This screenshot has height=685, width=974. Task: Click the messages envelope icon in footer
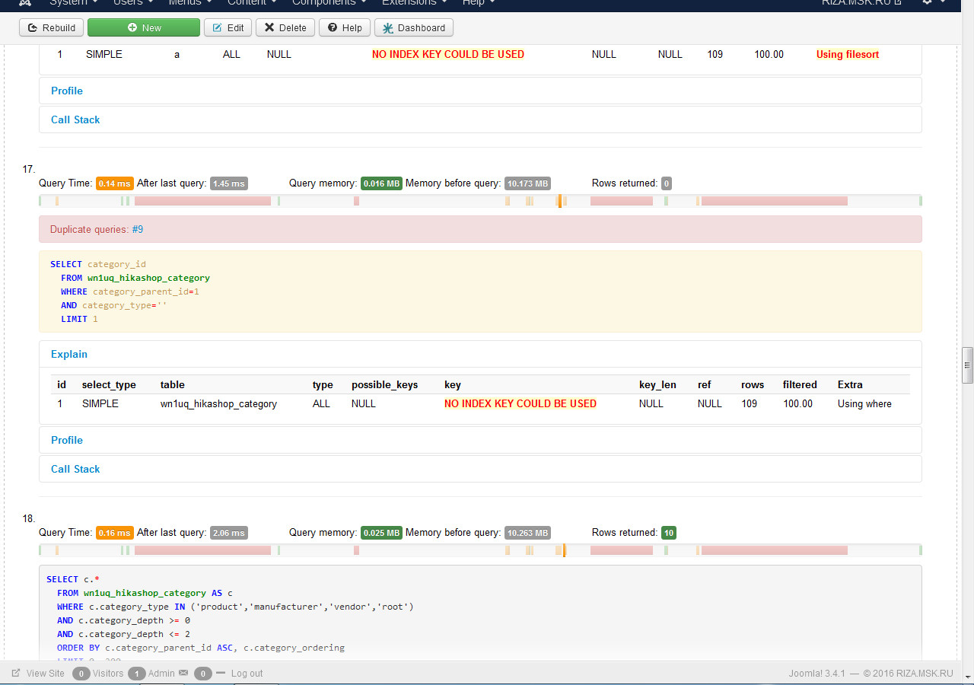click(183, 674)
